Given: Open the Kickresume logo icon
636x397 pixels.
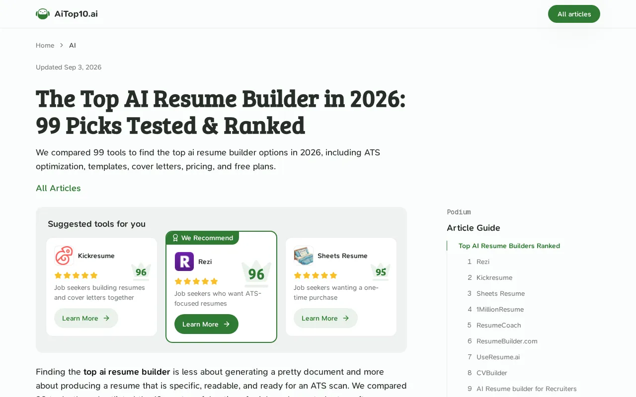Looking at the screenshot, I should (x=64, y=256).
